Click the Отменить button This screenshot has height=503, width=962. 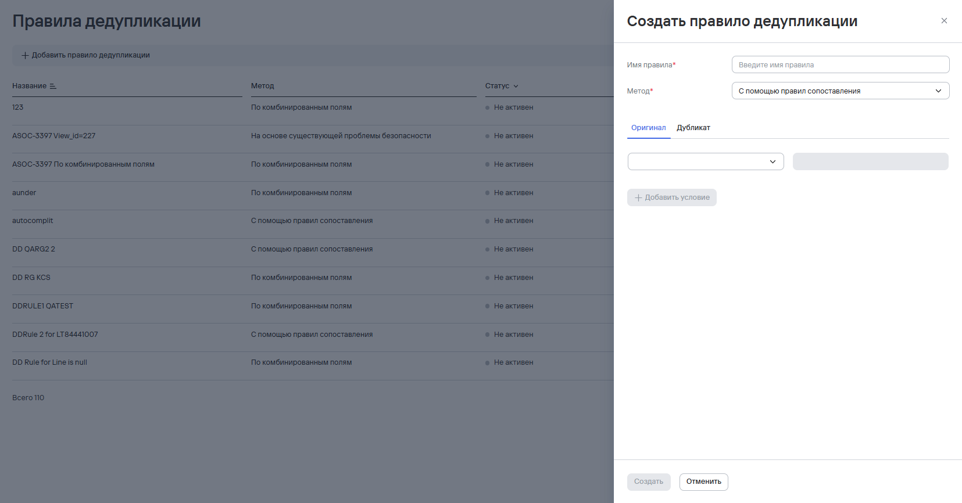point(703,482)
